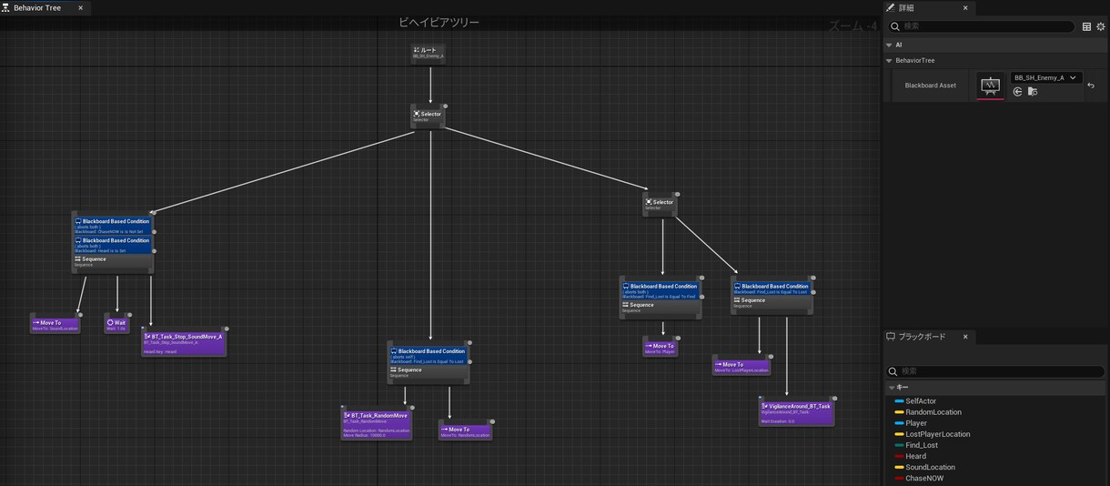Image resolution: width=1110 pixels, height=486 pixels.
Task: Select the Move To RandomLocation node
Action: click(x=465, y=431)
